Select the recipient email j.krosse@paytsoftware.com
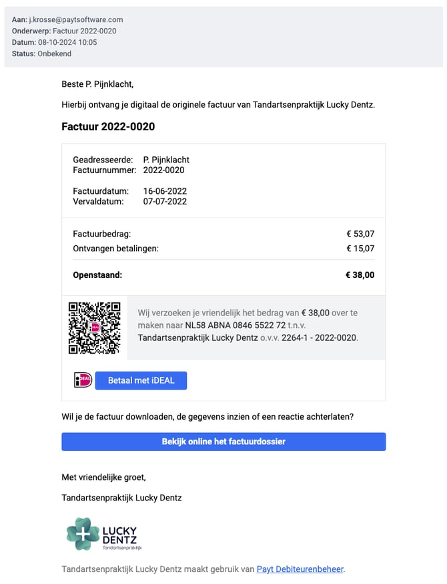The height and width of the screenshot is (584, 447). pos(76,20)
